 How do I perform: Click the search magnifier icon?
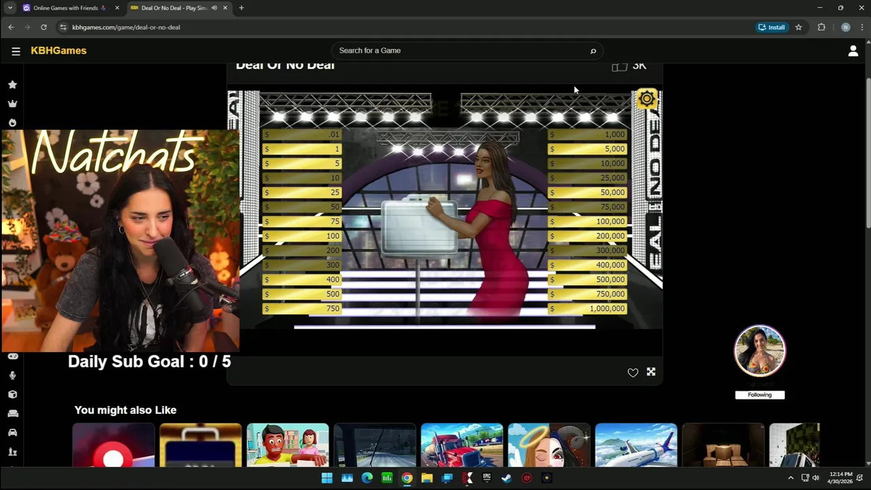click(x=593, y=51)
